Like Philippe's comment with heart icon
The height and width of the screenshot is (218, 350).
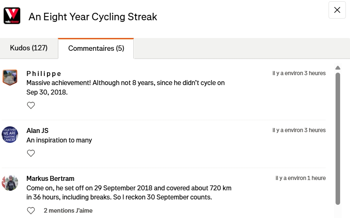(31, 105)
